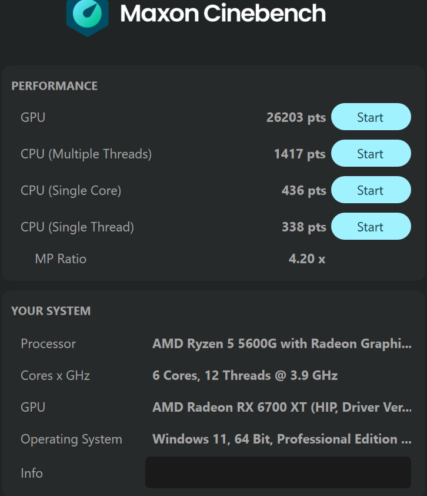Select the GPU score of 26203 pts

point(296,117)
